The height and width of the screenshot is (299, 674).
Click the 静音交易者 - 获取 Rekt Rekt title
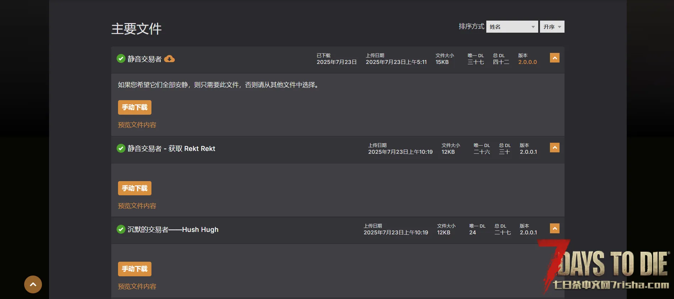[171, 148]
